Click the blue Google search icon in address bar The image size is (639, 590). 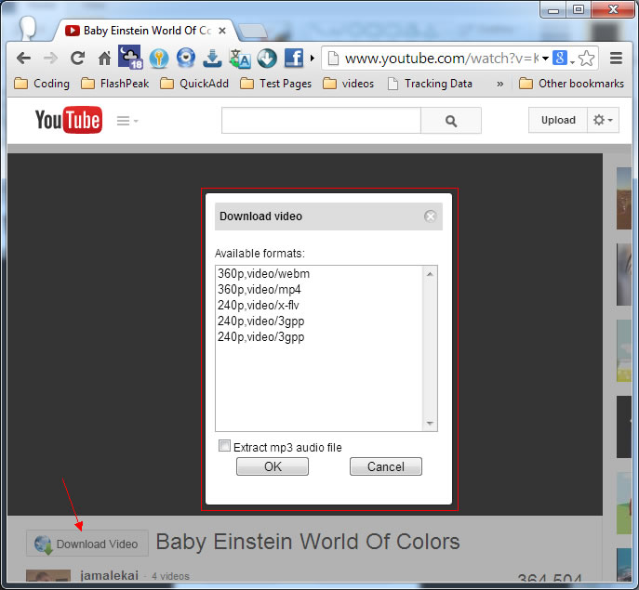pyautogui.click(x=560, y=58)
